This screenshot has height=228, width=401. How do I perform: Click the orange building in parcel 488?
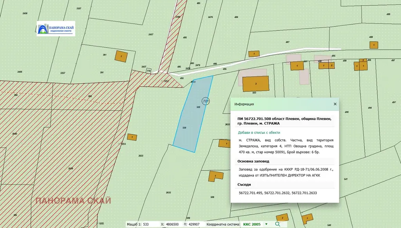pyautogui.click(x=374, y=45)
